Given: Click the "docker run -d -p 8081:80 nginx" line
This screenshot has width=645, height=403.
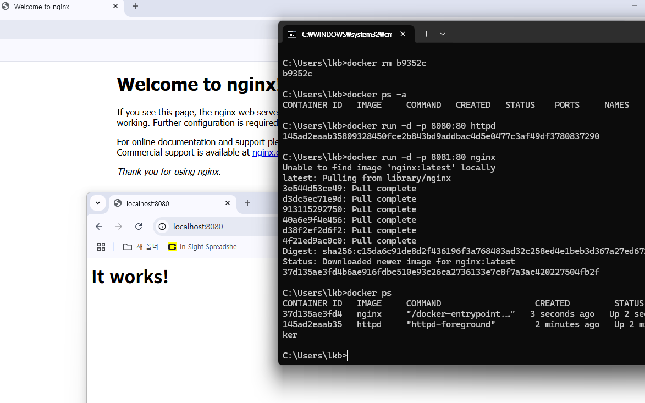Looking at the screenshot, I should click(x=389, y=157).
